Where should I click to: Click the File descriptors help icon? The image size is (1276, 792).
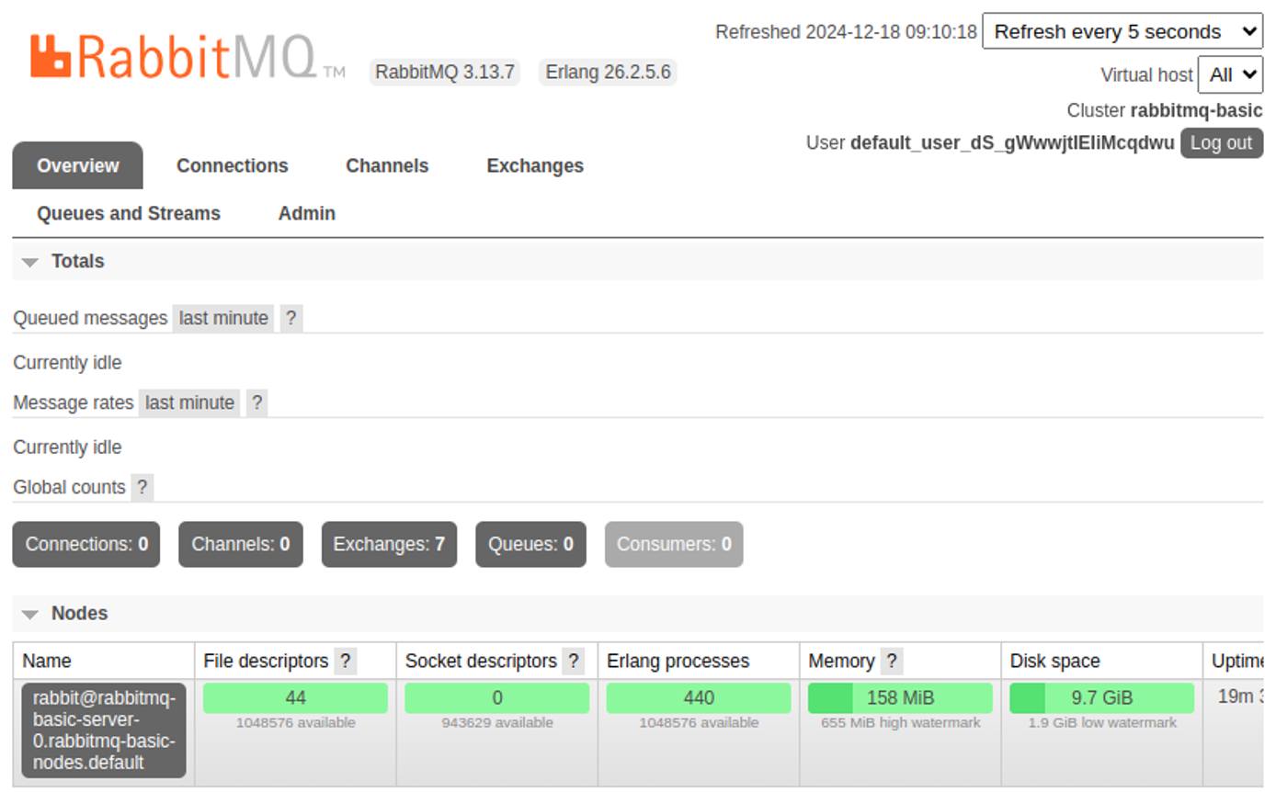(x=345, y=661)
